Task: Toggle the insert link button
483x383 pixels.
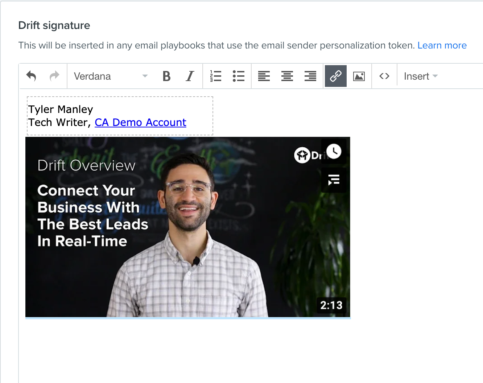Action: click(336, 76)
